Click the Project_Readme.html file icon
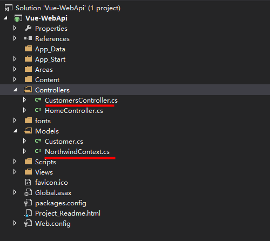The image size is (270, 241). (28, 213)
